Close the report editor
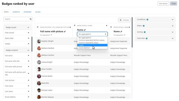 173,4
